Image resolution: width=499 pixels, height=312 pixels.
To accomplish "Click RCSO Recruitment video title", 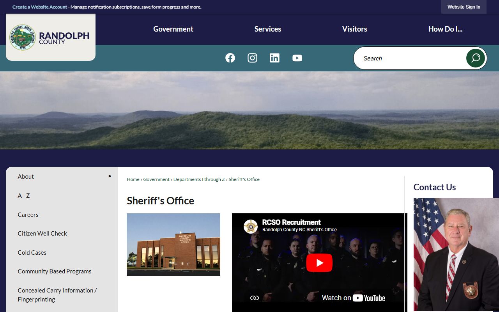I will (x=291, y=222).
